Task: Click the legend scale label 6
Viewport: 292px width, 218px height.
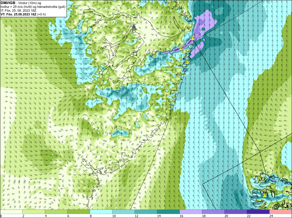Action: pos(68,216)
